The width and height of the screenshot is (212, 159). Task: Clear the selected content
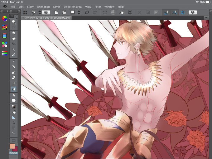point(105,12)
